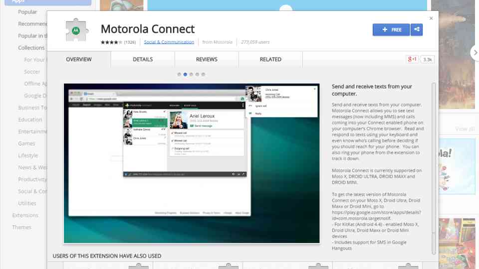Select the fifth screenshot carousel dot
The width and height of the screenshot is (479, 269).
click(203, 74)
